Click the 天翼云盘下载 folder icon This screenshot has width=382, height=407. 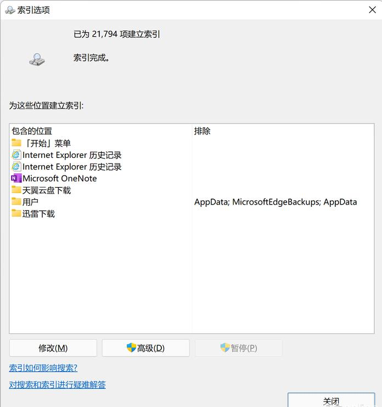pyautogui.click(x=16, y=190)
